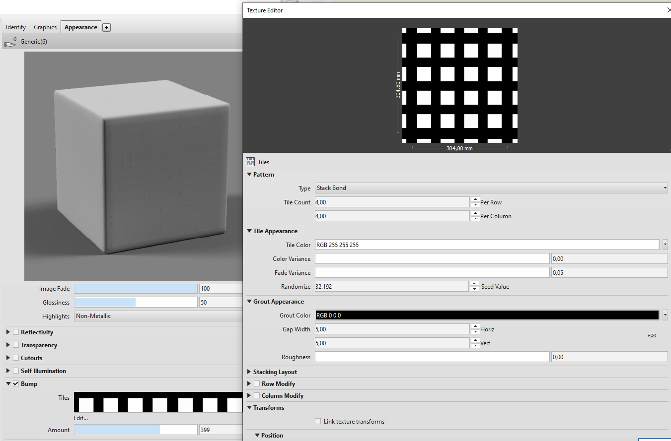
Task: Enable the Reflectivity checkbox
Action: 16,332
